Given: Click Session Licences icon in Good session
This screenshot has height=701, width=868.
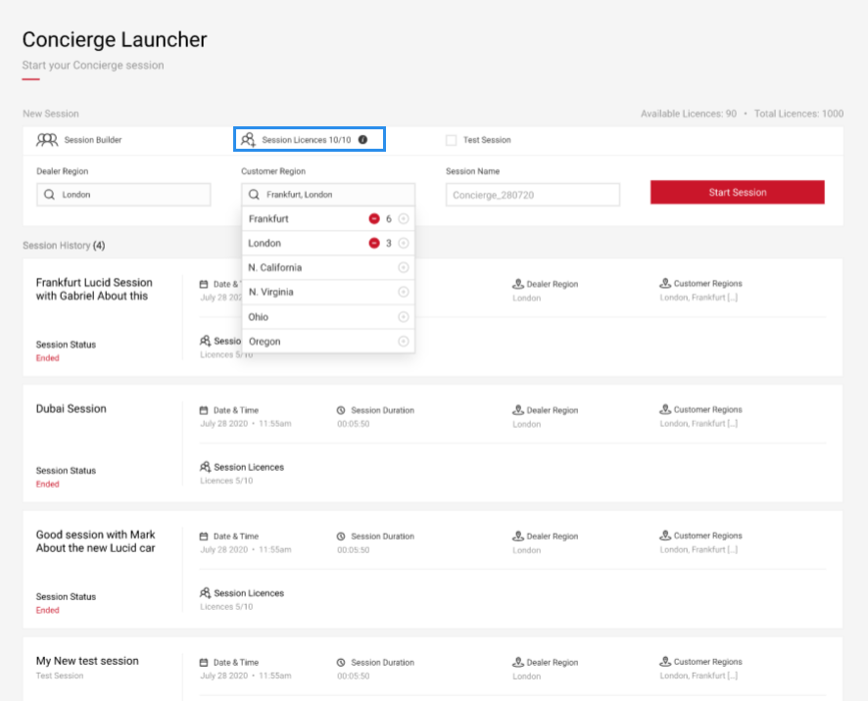Looking at the screenshot, I should [x=205, y=593].
